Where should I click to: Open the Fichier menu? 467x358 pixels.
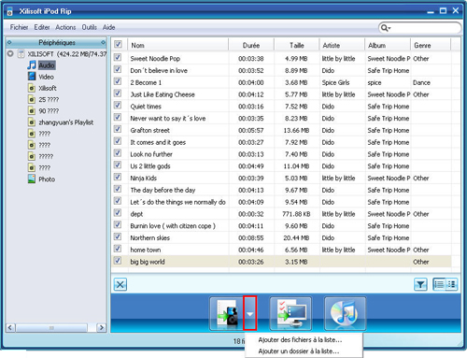pyautogui.click(x=19, y=27)
